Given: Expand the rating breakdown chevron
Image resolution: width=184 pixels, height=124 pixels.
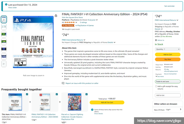Looking at the screenshot, I should [77, 22].
